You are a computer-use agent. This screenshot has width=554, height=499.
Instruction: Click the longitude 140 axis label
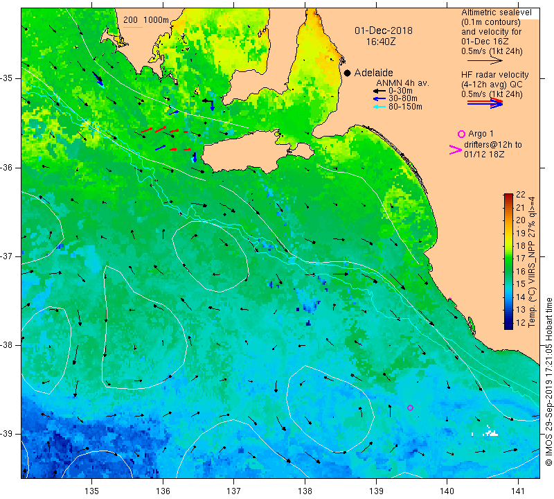coord(447,491)
